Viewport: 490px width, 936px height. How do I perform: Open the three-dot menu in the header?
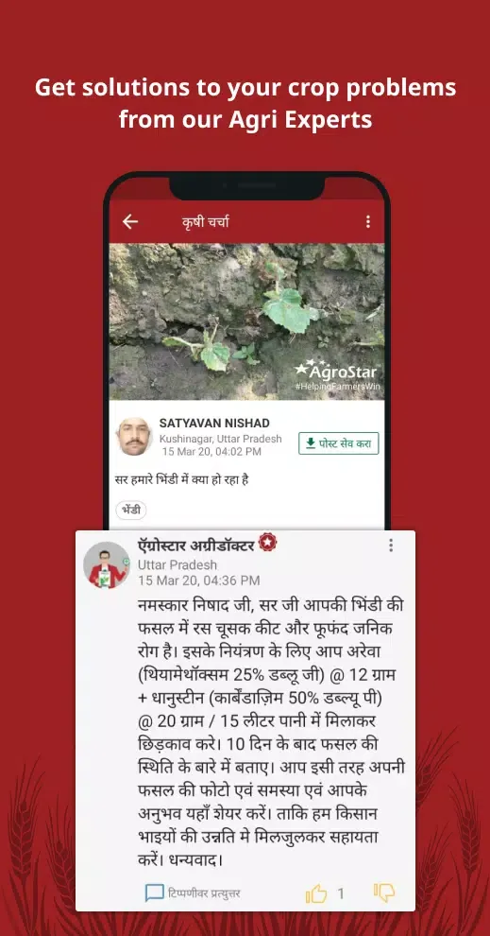point(368,222)
